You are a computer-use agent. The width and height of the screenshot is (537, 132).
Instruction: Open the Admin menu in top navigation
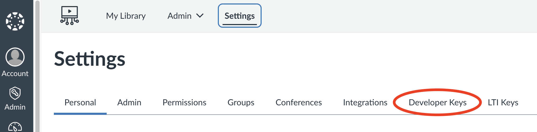tap(185, 16)
